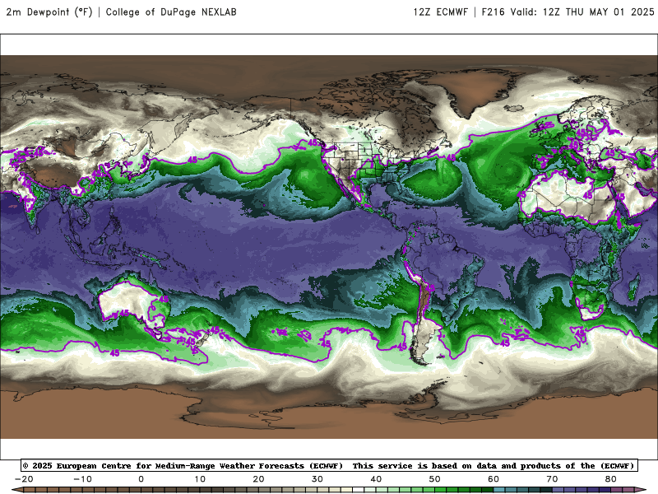Click the 0 value on the color scale

141,479
